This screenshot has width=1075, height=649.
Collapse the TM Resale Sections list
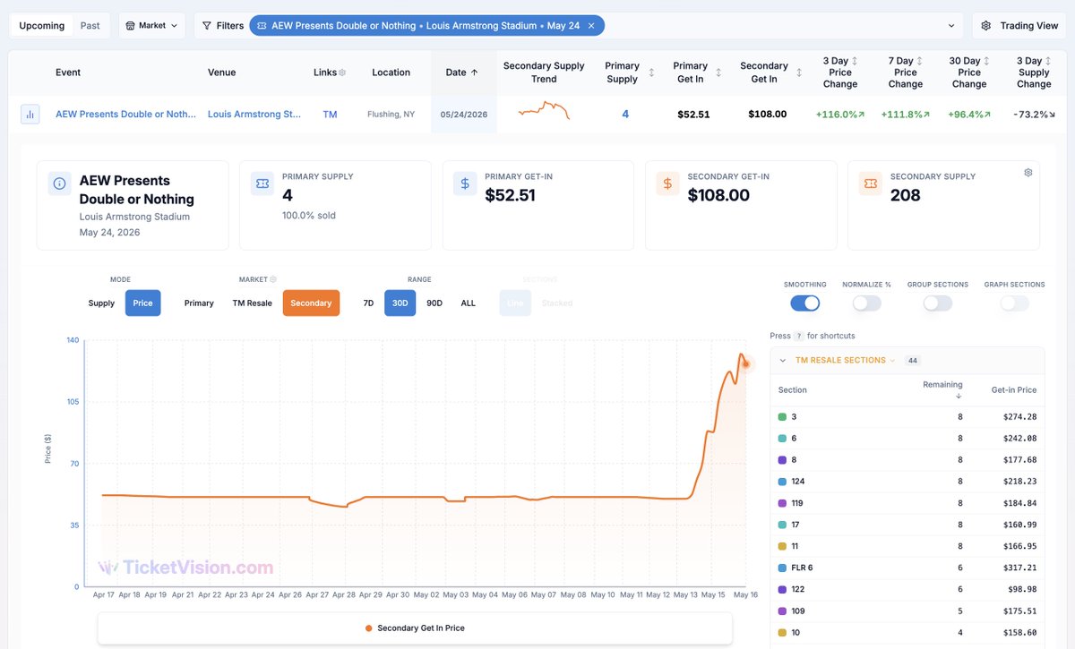click(x=782, y=361)
